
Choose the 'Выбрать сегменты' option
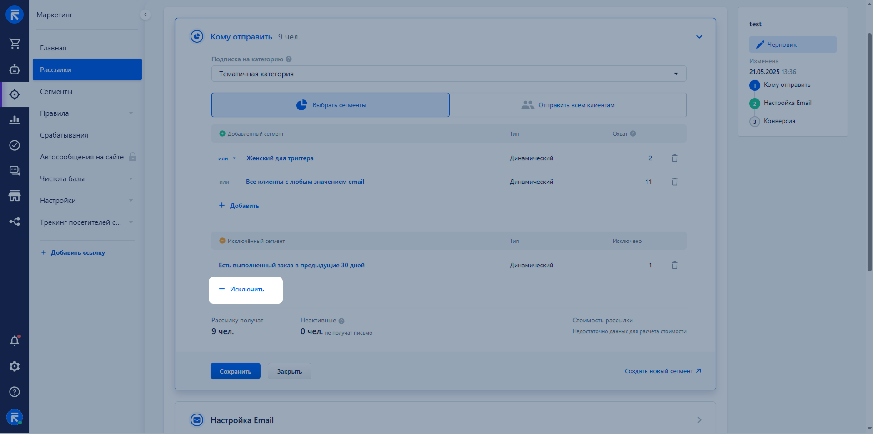pos(331,105)
